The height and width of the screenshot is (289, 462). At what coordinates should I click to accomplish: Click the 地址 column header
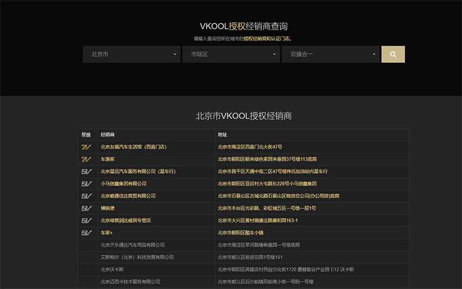pos(222,135)
